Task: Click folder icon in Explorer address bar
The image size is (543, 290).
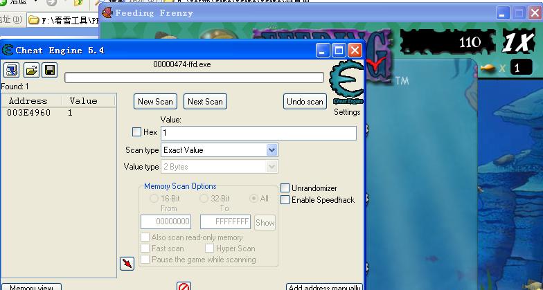Action: point(33,20)
